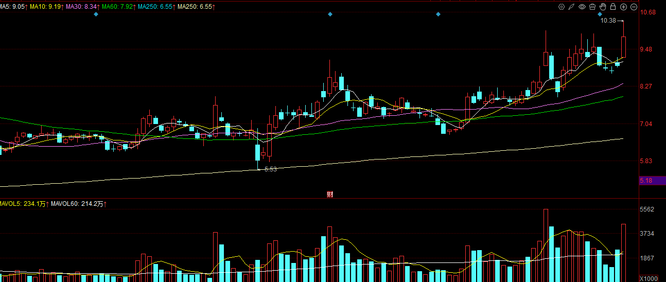Select the purple MA30: 8.34 indicator label
666x282 pixels.
pos(82,6)
